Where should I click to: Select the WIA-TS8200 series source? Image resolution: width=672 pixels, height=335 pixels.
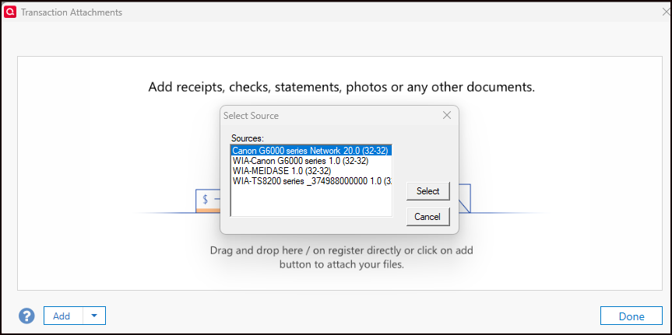coord(311,180)
